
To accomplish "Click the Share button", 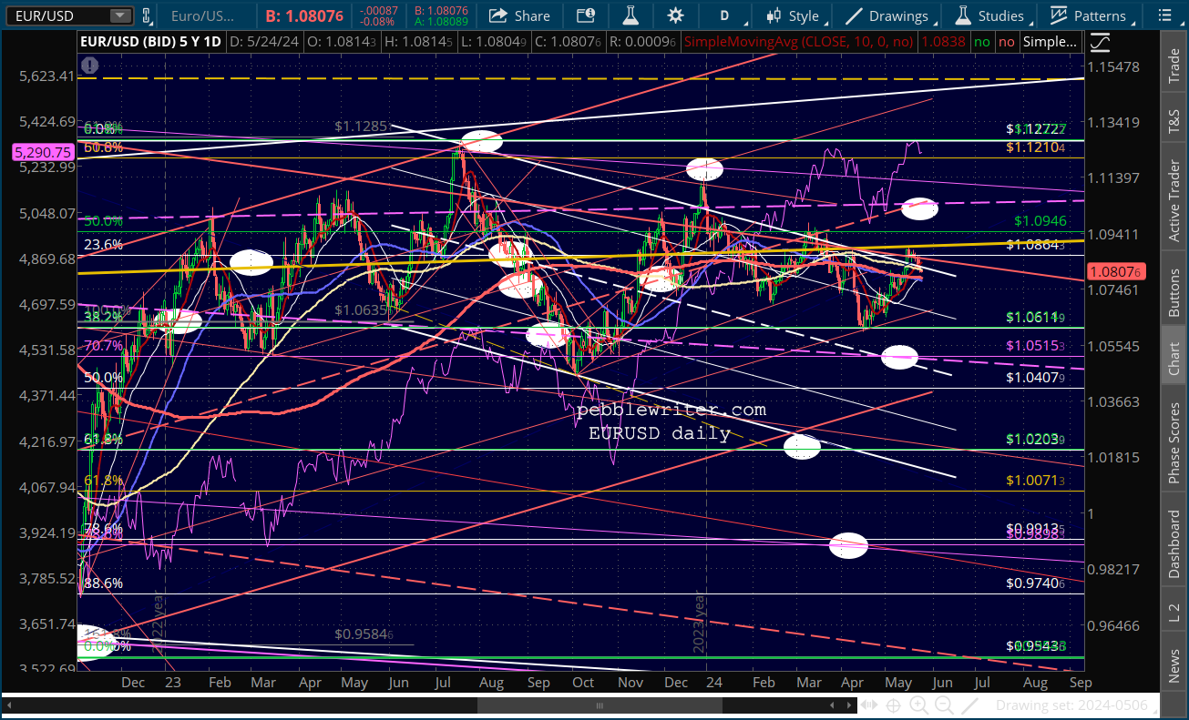I will [x=519, y=15].
